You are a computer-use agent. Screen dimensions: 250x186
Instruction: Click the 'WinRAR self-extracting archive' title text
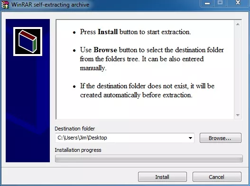[x=50, y=5]
